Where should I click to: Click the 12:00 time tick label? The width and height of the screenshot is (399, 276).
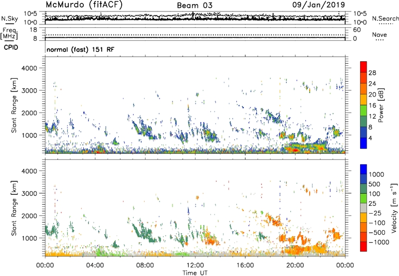[195, 266]
